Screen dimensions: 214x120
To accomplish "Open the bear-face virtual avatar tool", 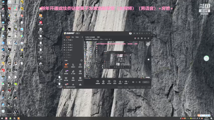I will [66, 79].
